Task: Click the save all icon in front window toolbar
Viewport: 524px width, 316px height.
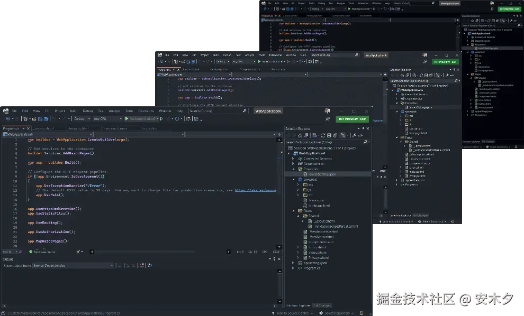Action: pos(46,119)
